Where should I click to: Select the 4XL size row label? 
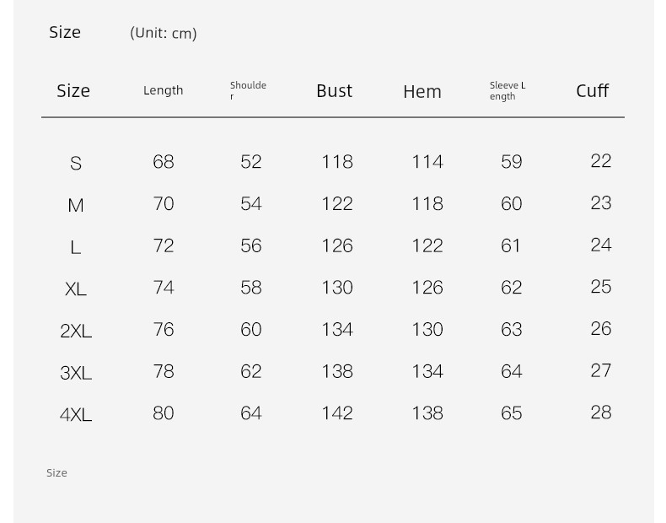pyautogui.click(x=76, y=415)
